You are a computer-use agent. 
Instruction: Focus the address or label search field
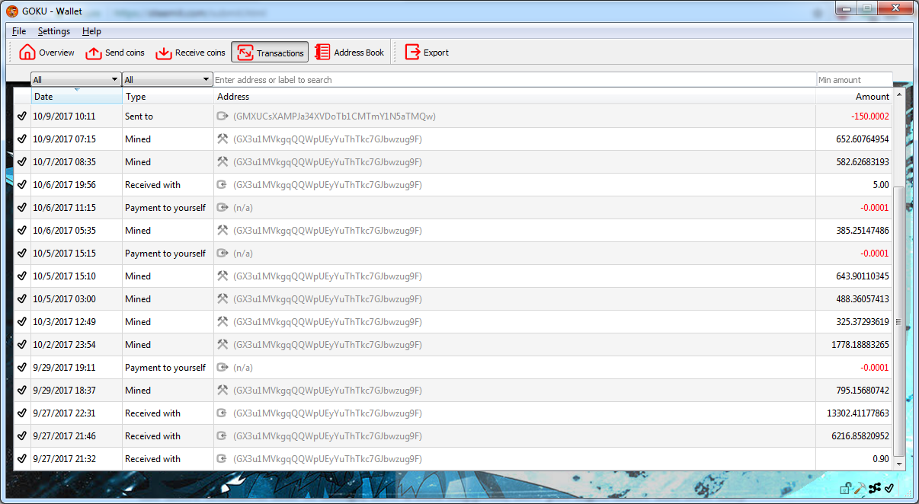(x=514, y=79)
